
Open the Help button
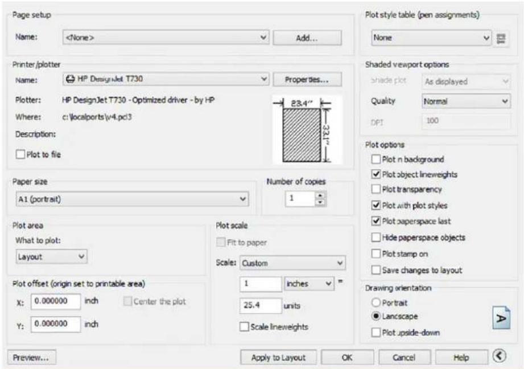(x=461, y=357)
